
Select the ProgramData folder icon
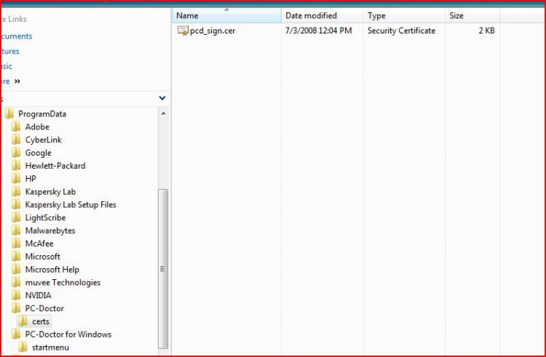[9, 113]
